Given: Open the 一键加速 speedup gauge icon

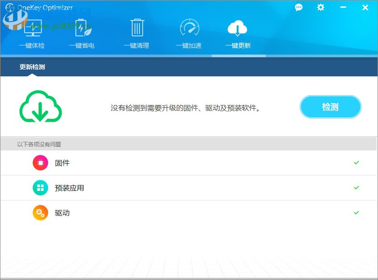Looking at the screenshot, I should pos(189,27).
